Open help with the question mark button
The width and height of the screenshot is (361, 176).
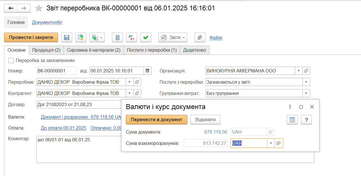coord(306,119)
